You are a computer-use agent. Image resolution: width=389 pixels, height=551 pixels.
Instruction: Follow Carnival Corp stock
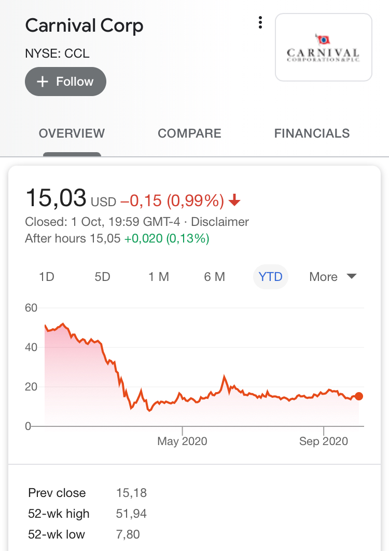pos(65,82)
